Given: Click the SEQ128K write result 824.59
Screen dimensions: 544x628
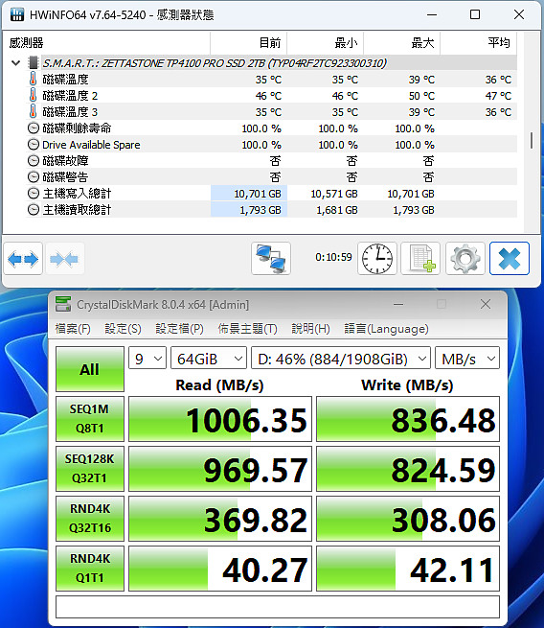Looking at the screenshot, I should pyautogui.click(x=408, y=469).
